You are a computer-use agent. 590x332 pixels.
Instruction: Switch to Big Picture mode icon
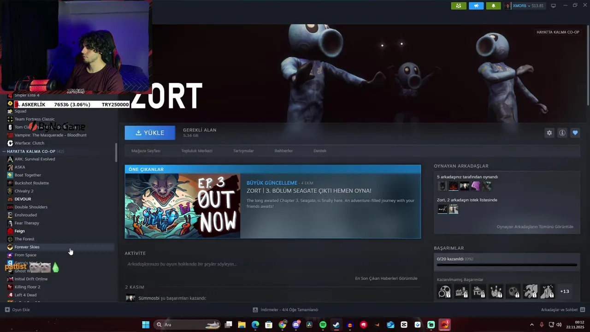553,6
